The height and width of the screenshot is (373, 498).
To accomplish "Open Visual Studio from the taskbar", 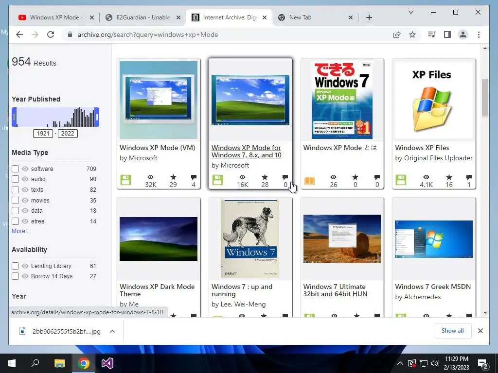I will [107, 363].
